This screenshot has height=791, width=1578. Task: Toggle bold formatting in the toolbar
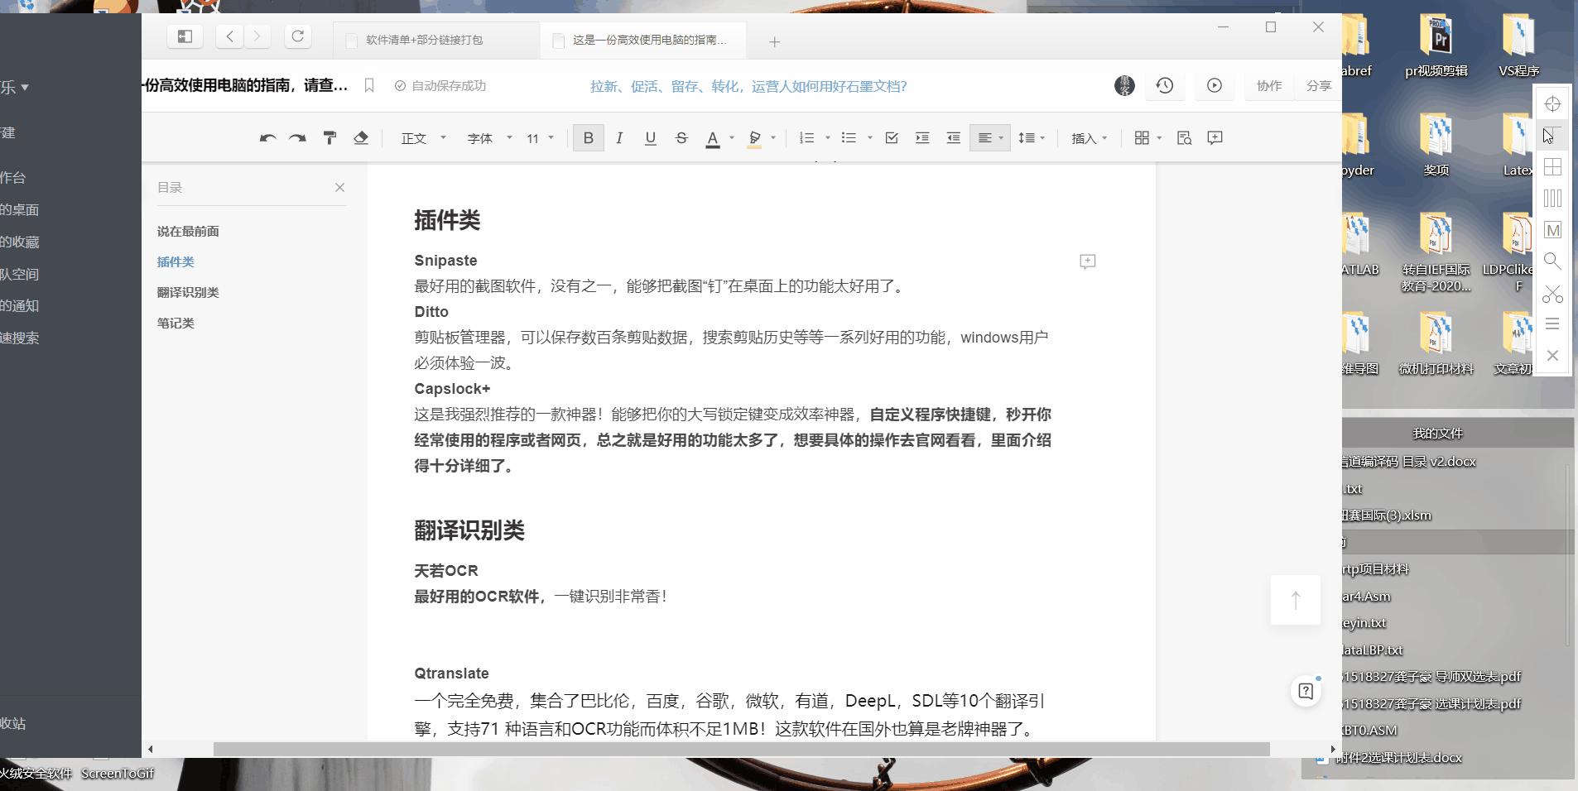click(x=587, y=137)
